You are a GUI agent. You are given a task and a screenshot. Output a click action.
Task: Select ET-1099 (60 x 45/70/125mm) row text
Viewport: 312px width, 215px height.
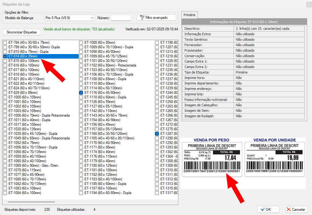click(106, 56)
